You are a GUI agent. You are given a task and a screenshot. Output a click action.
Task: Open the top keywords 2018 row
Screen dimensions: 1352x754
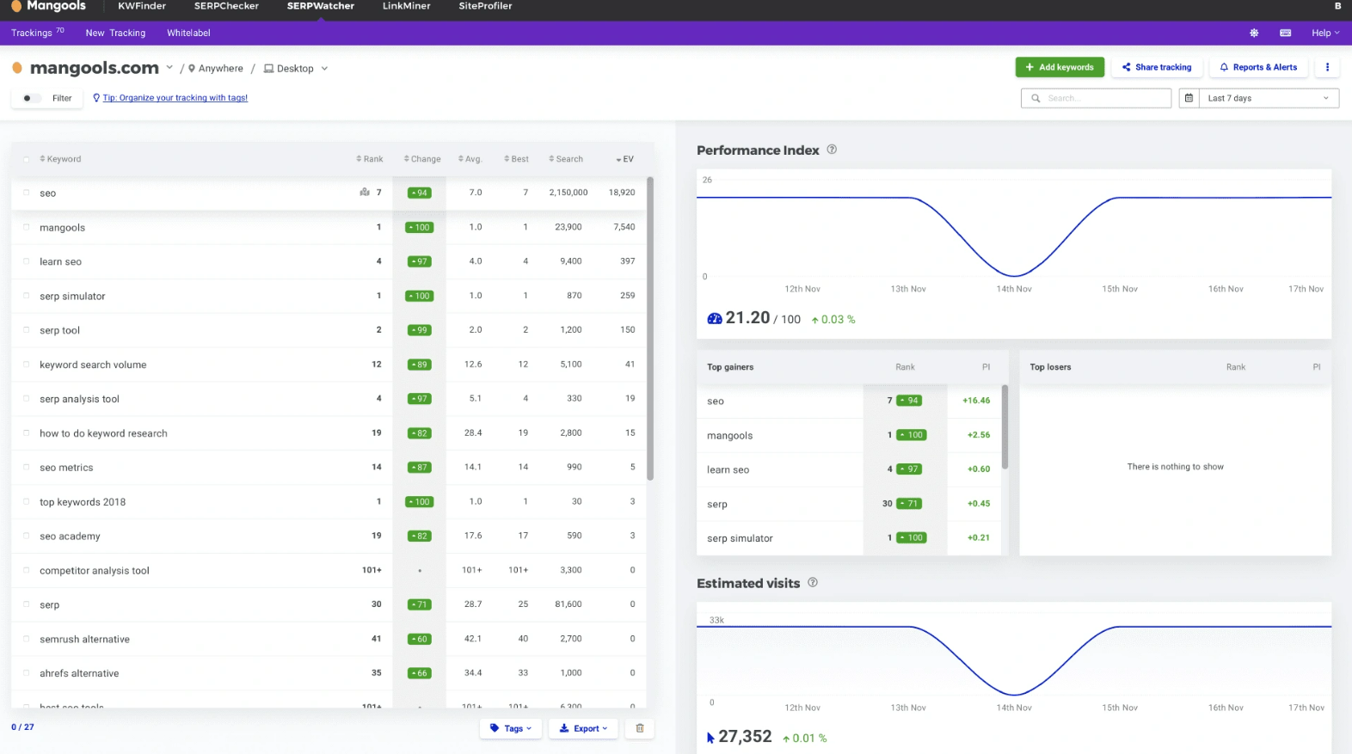(329, 502)
